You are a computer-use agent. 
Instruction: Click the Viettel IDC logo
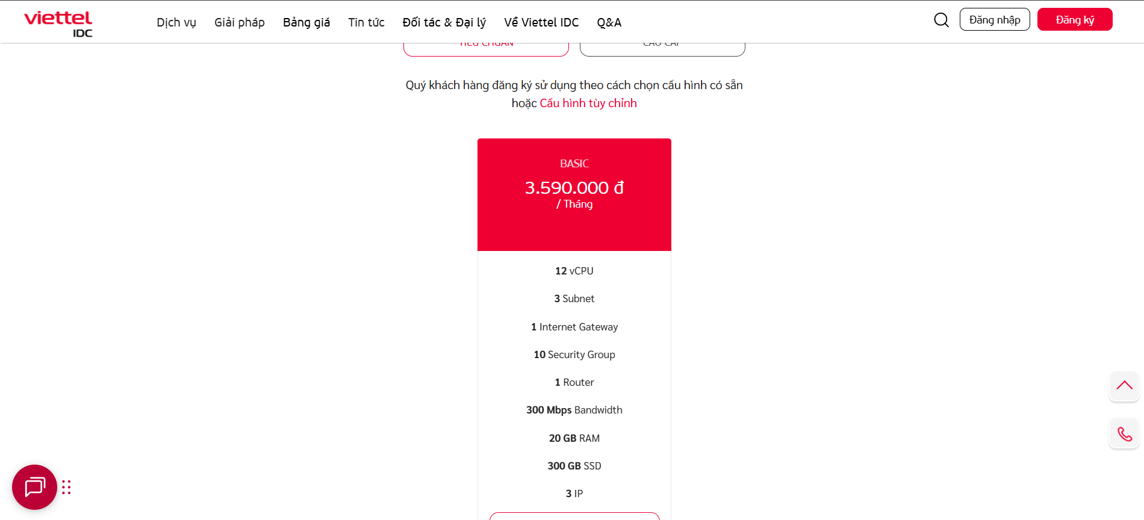point(58,23)
